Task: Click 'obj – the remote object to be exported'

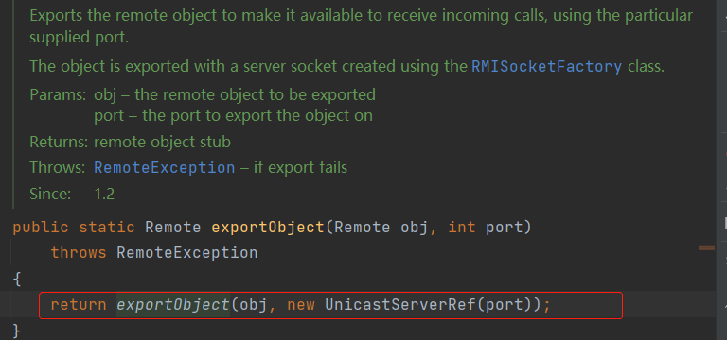Action: coord(235,94)
